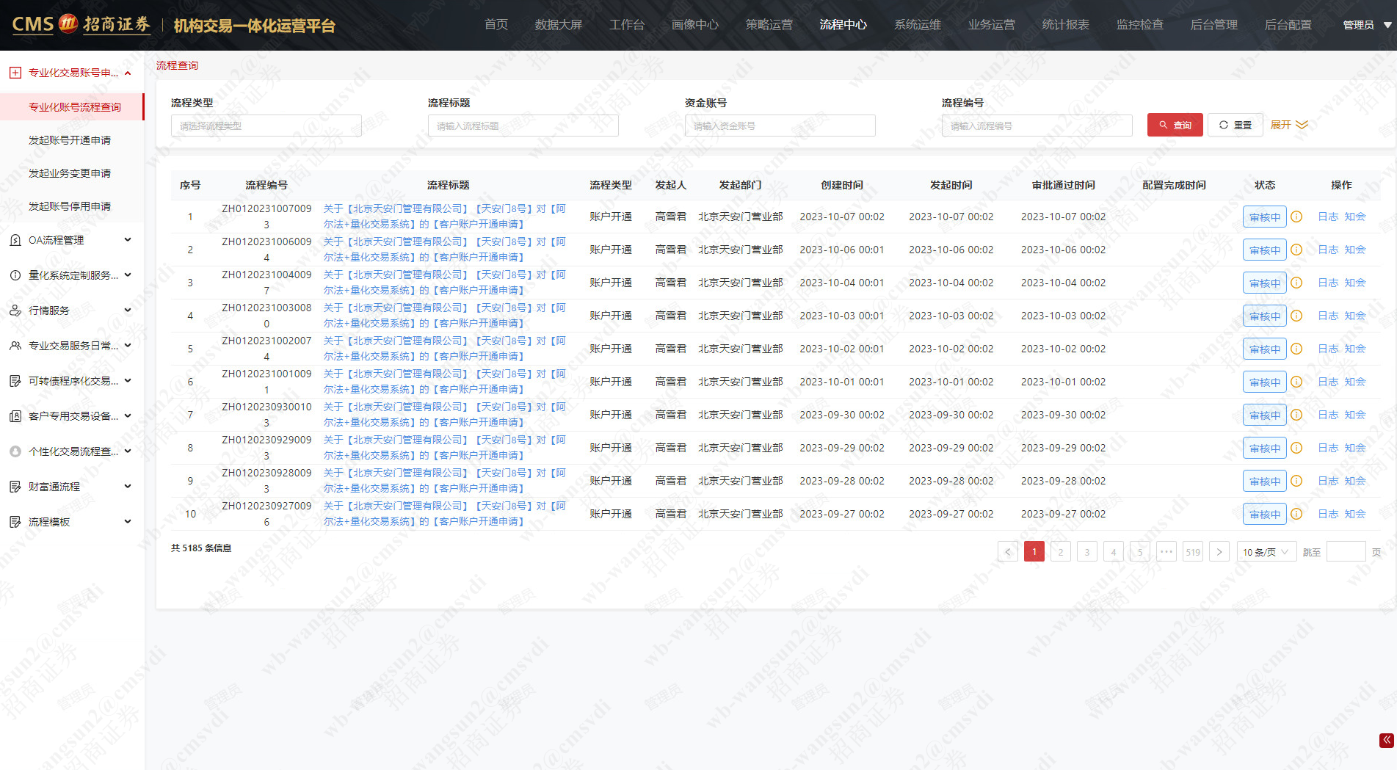This screenshot has height=770, width=1397.
Task: Go to page 2 in pagination
Action: 1061,552
